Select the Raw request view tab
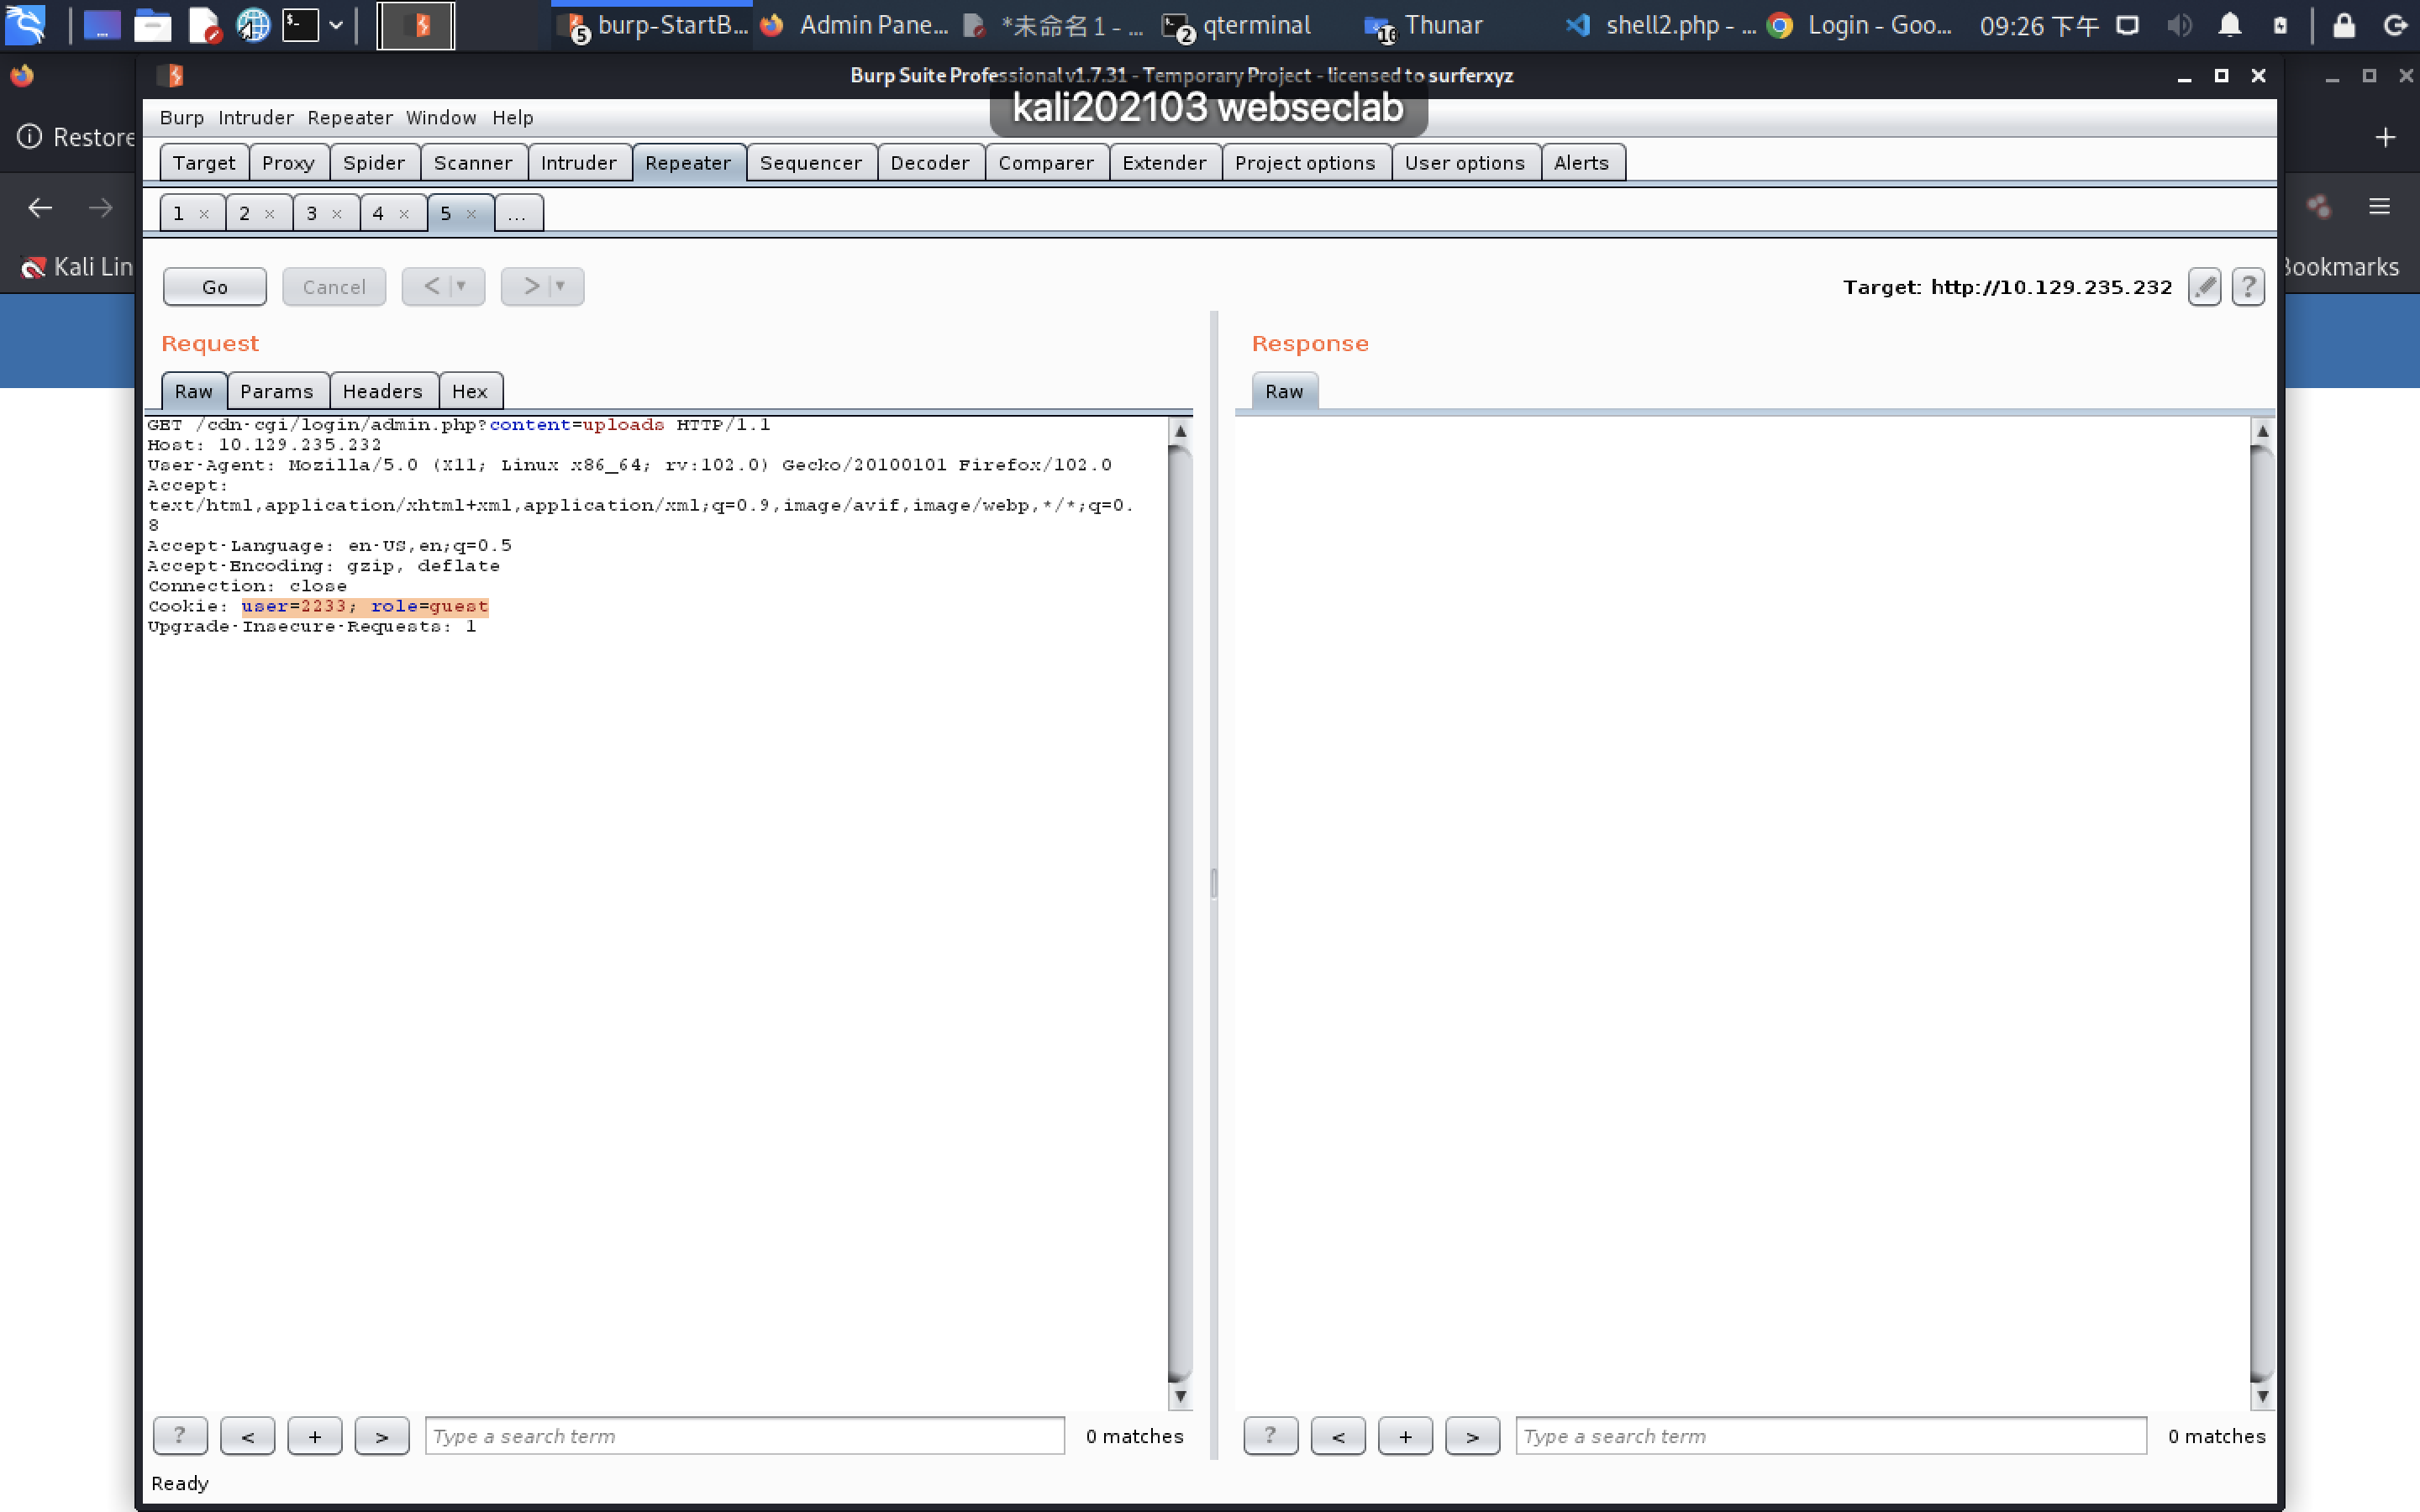The image size is (2420, 1512). coord(192,391)
